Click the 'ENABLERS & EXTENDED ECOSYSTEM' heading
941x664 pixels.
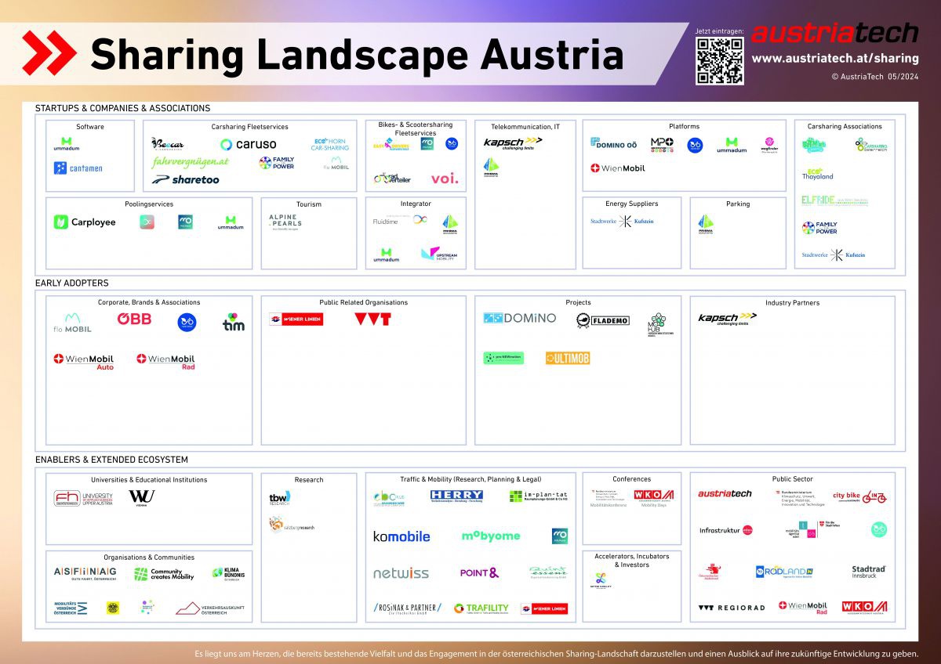(111, 460)
